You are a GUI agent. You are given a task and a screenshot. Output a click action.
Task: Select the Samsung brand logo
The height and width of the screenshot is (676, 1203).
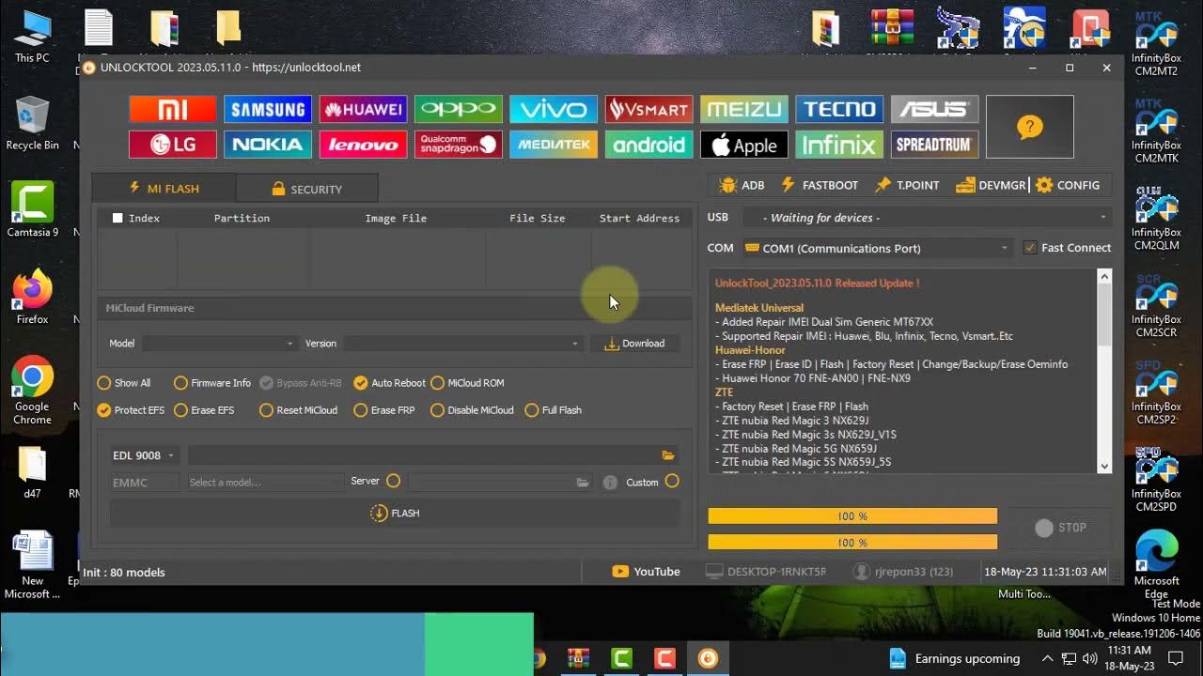(268, 109)
